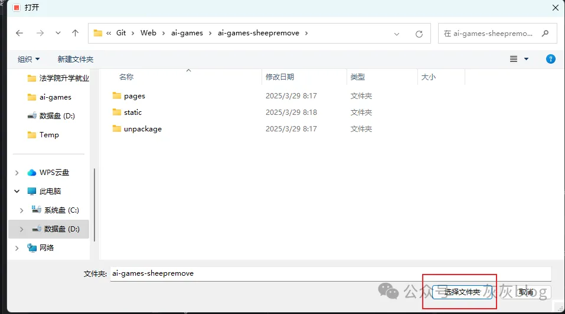Click the 新建文件夹 toolbar button
Image resolution: width=565 pixels, height=314 pixels.
tap(75, 59)
